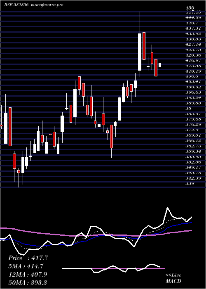Select the 413.58 price level

coord(194,66)
